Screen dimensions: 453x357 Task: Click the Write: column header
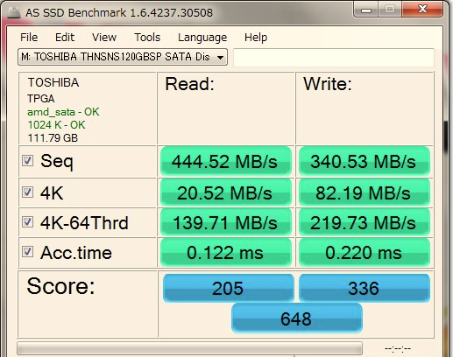pyautogui.click(x=328, y=84)
